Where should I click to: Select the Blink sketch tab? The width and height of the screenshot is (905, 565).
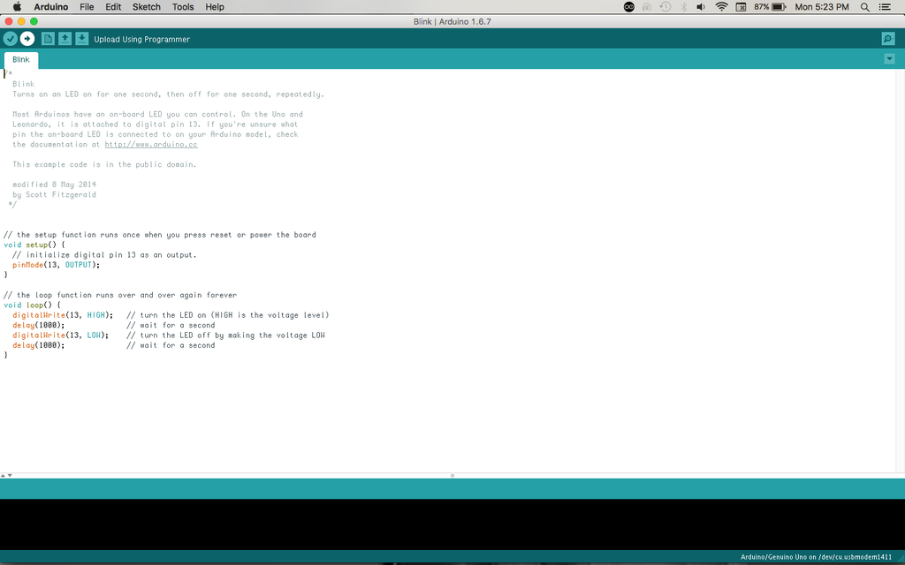coord(21,60)
